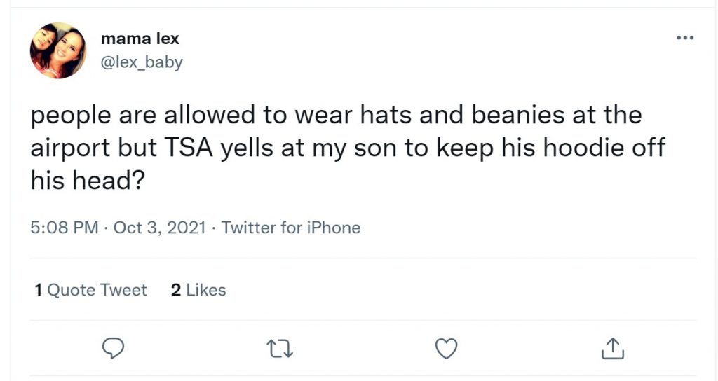Show the Likes label list

[206, 290]
